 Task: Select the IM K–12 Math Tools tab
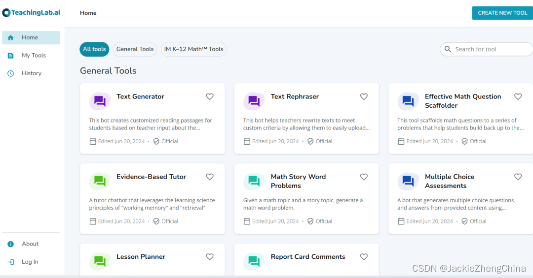tap(193, 49)
